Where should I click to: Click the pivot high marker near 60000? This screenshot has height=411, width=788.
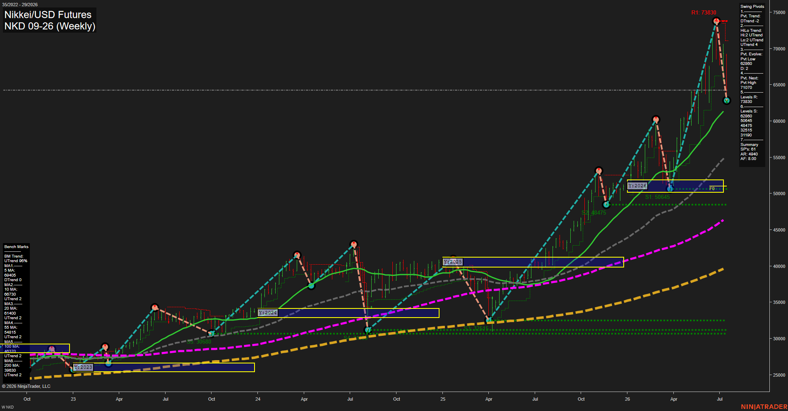tap(656, 119)
